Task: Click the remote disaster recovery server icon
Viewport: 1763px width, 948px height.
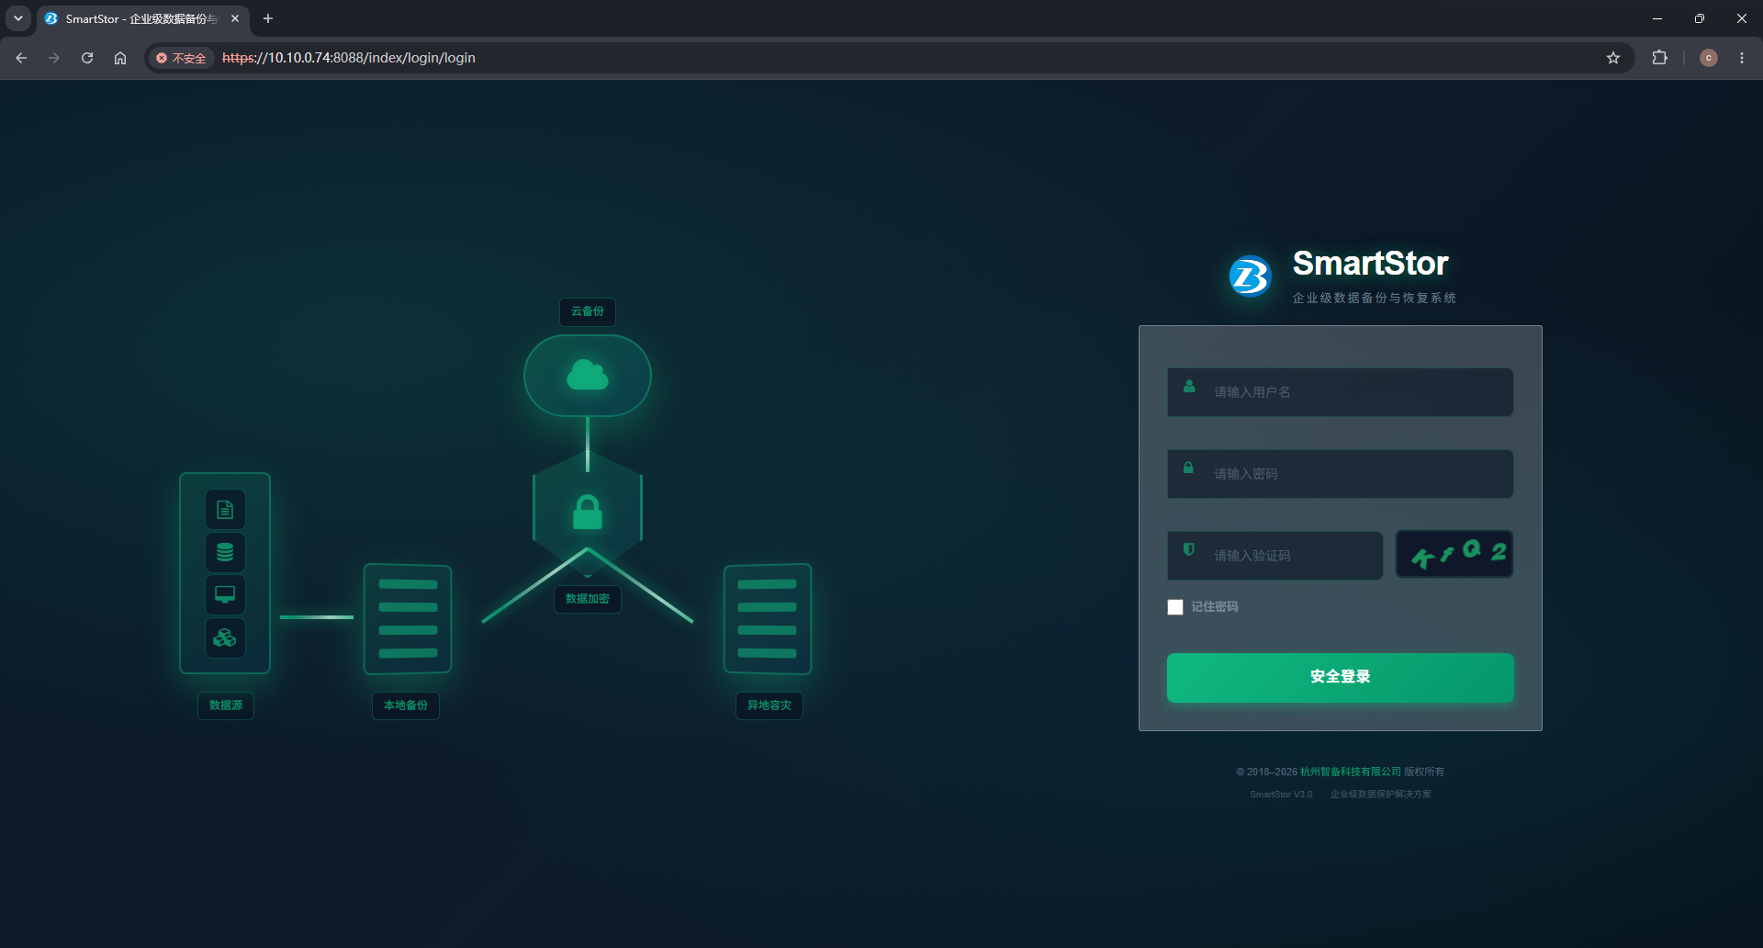Action: tap(768, 619)
